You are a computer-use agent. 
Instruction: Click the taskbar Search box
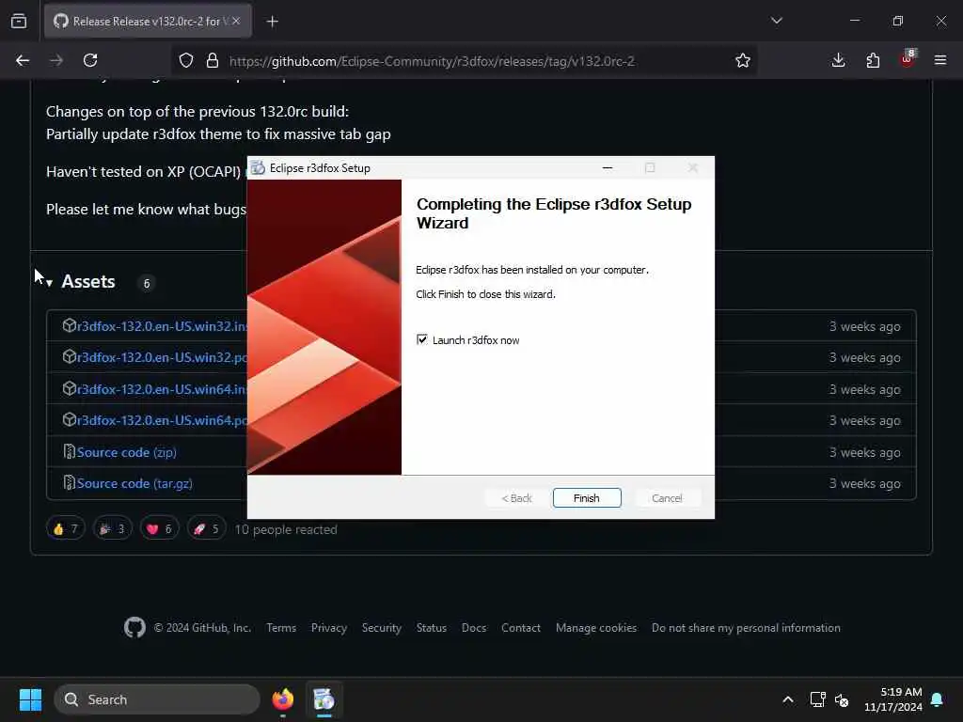coord(157,699)
